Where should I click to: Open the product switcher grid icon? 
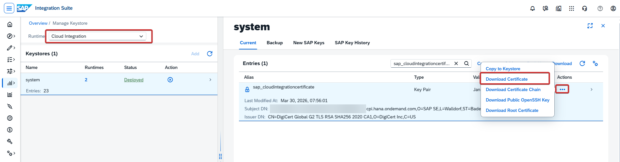coord(572,8)
